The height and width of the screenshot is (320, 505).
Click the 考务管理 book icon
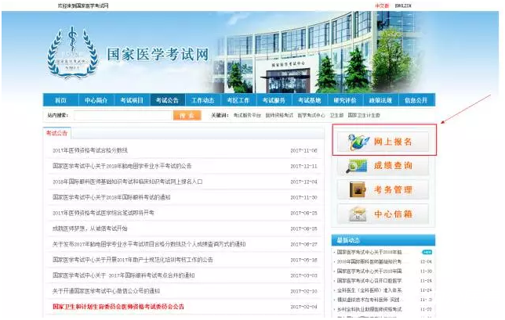[357, 189]
